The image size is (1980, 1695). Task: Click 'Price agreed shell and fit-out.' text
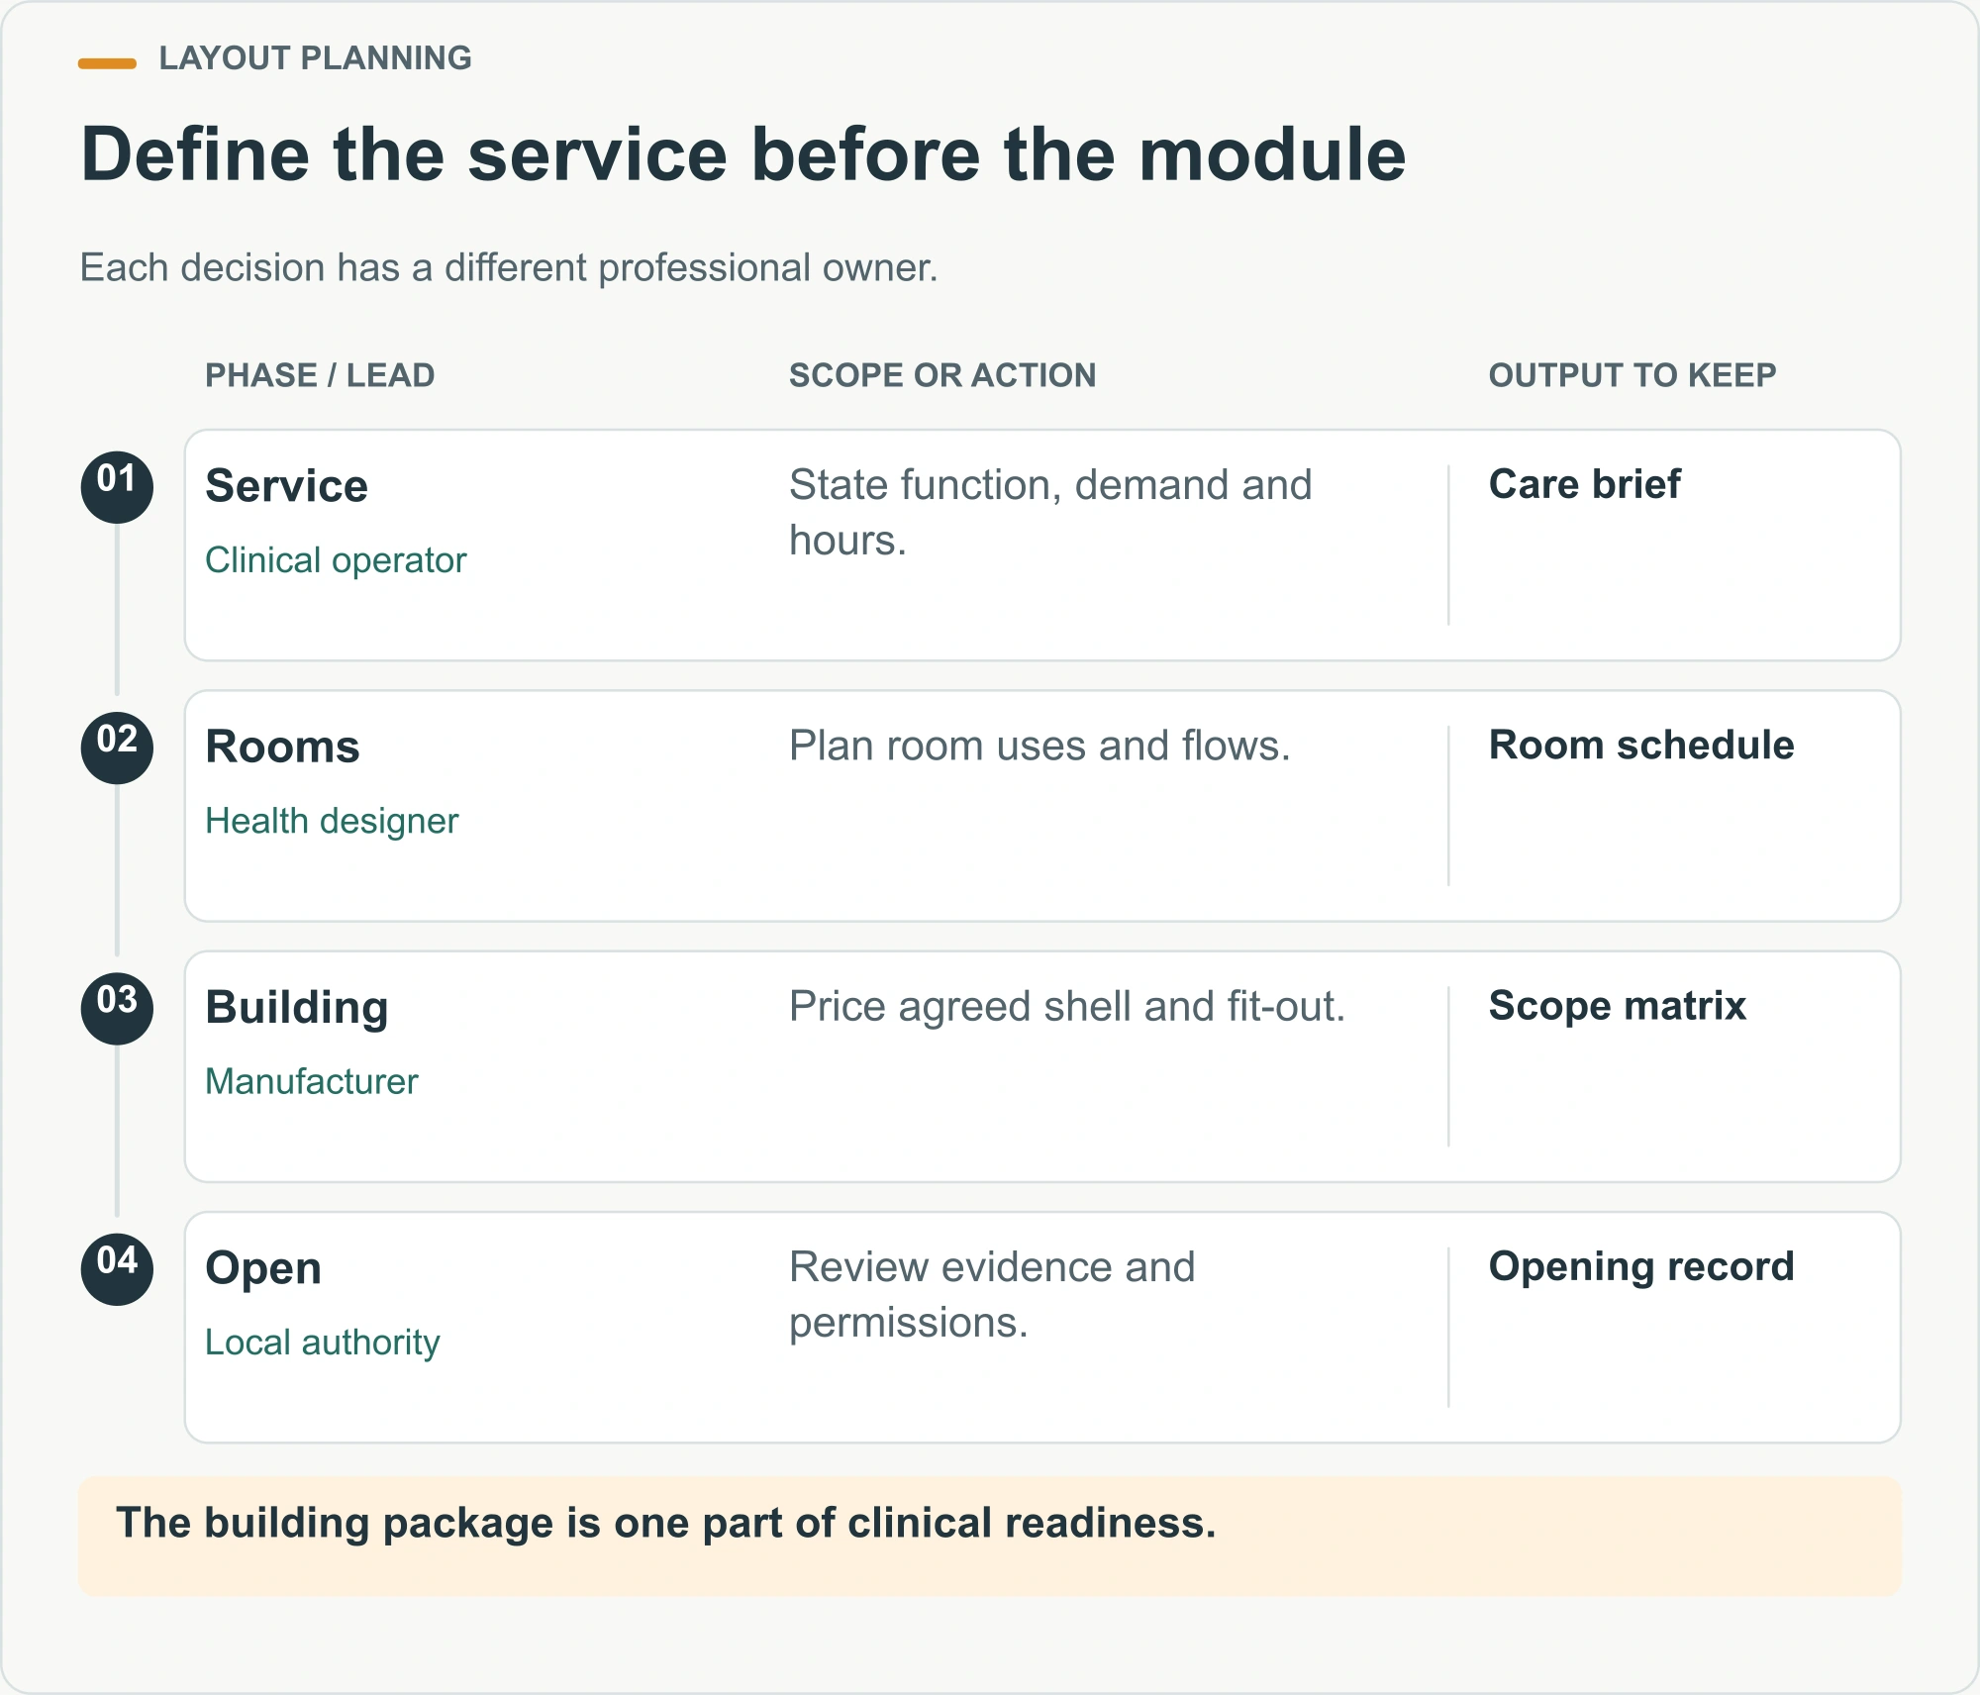click(x=1067, y=1006)
